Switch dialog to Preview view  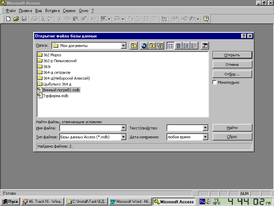[x=194, y=46]
